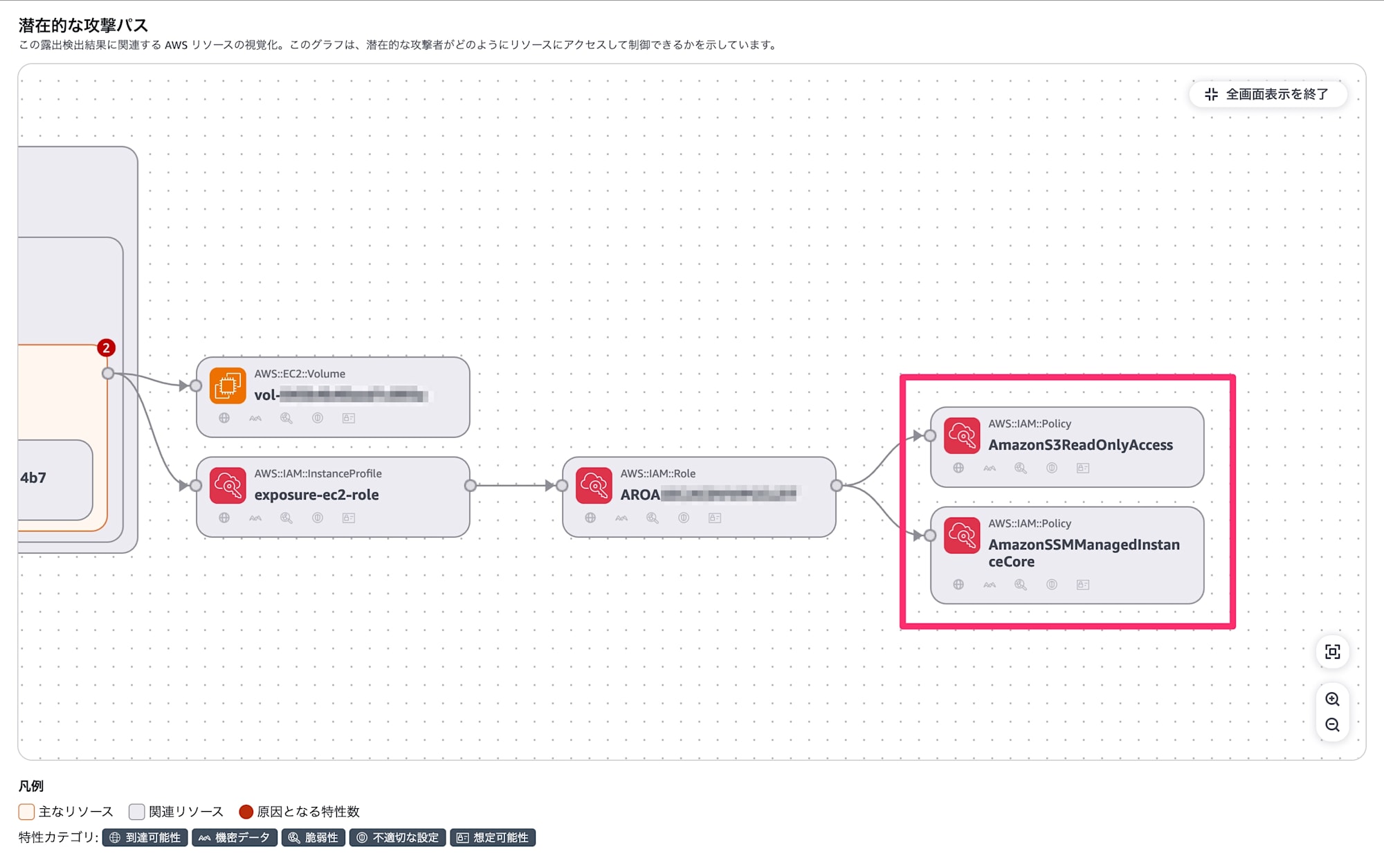Click the AWS::EC2::Volume type label
Image resolution: width=1384 pixels, height=865 pixels.
(300, 374)
